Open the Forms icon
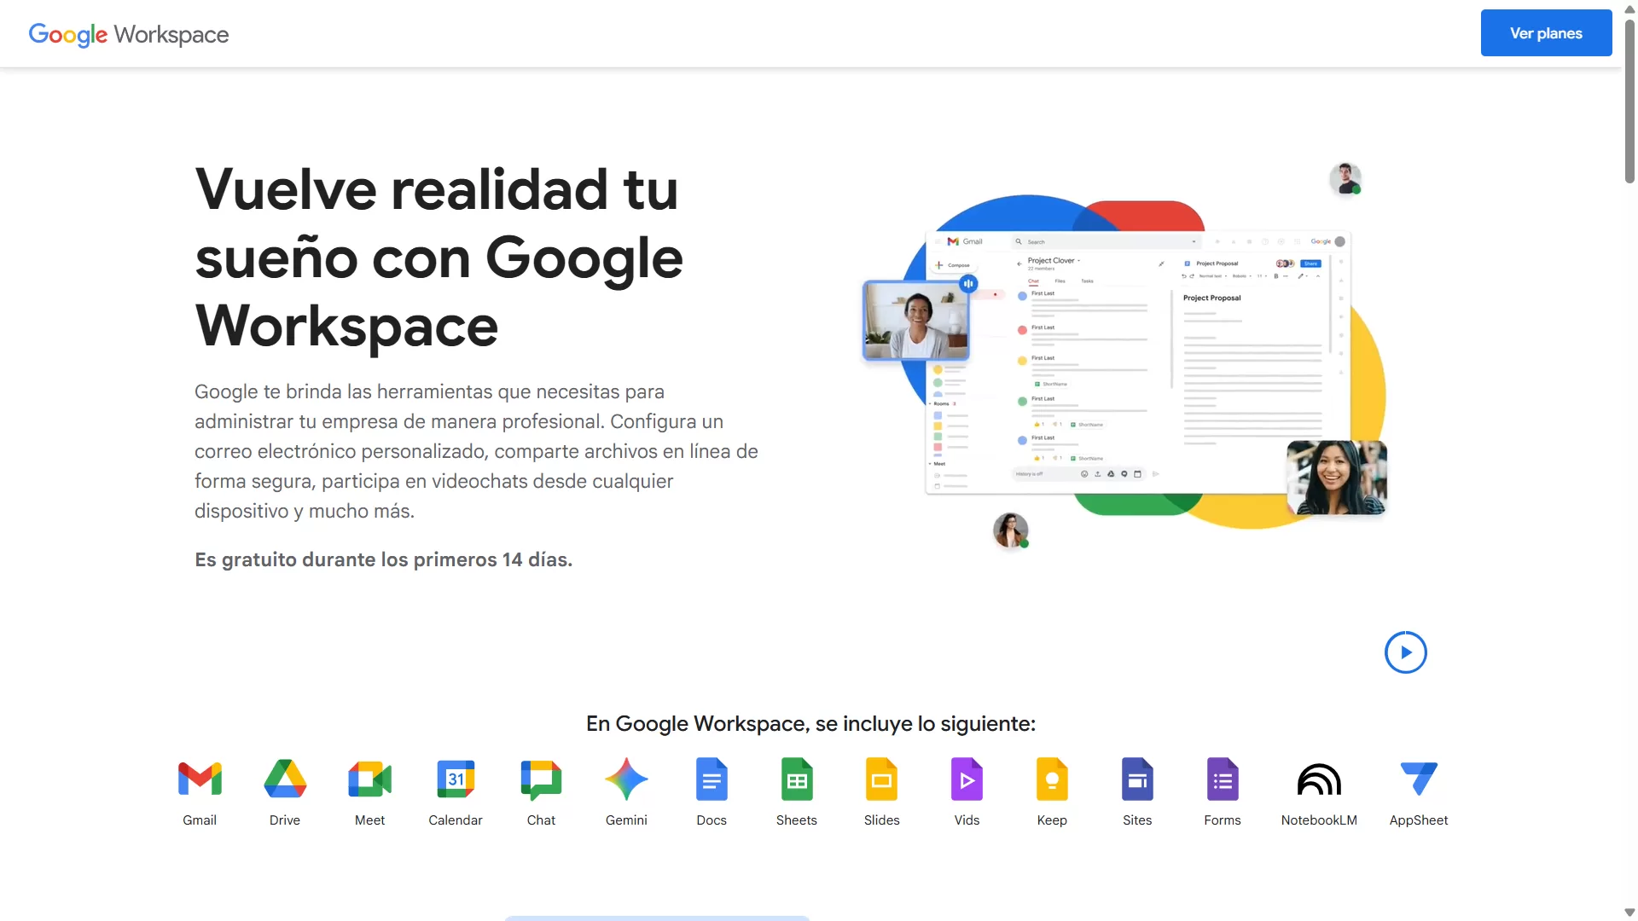Screen dimensions: 1638x921 click(x=1222, y=779)
